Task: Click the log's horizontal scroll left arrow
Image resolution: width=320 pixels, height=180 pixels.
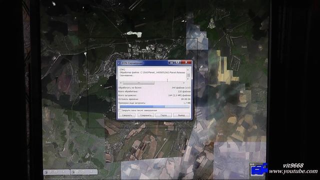Action: click(x=121, y=83)
